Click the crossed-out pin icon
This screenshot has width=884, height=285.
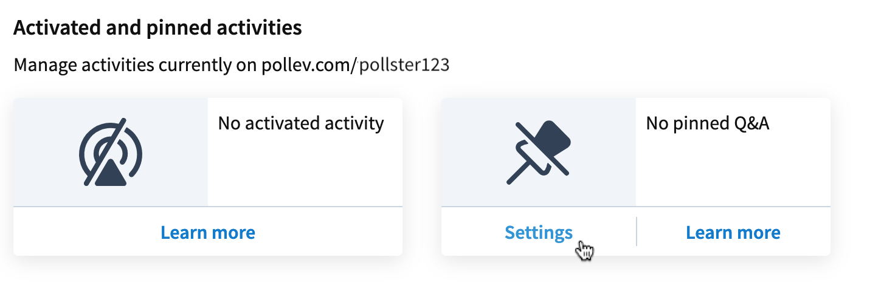[x=539, y=152]
